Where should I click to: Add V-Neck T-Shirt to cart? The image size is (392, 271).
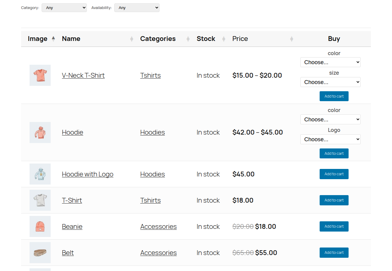click(x=334, y=96)
